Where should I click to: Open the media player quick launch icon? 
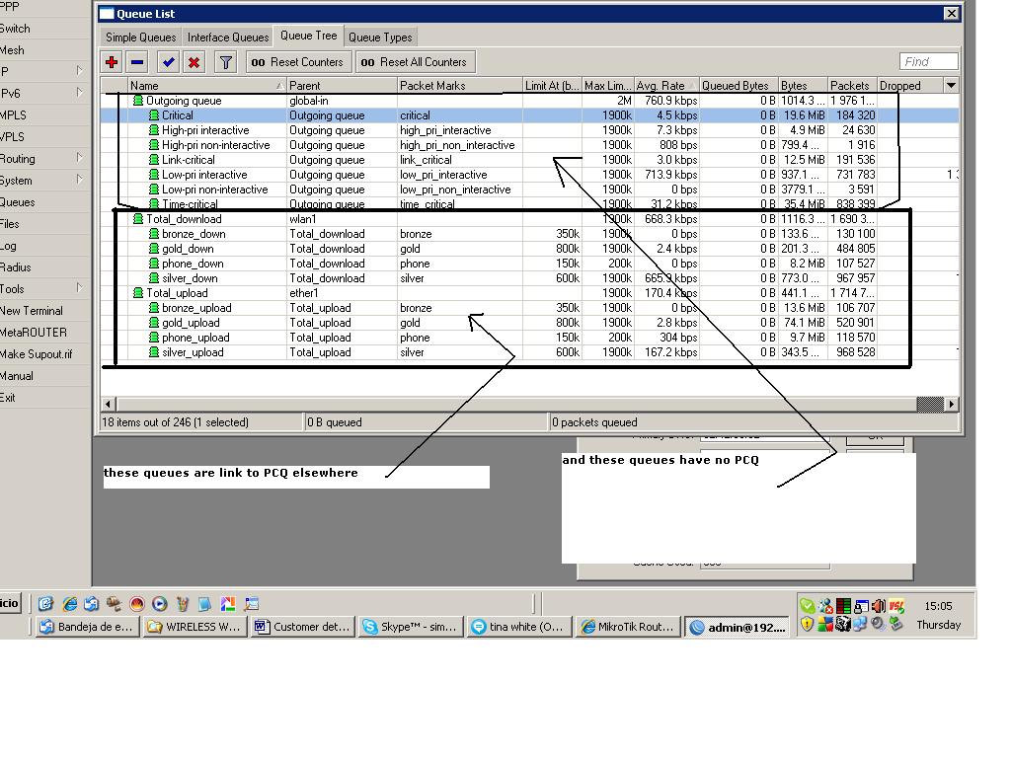coord(159,604)
